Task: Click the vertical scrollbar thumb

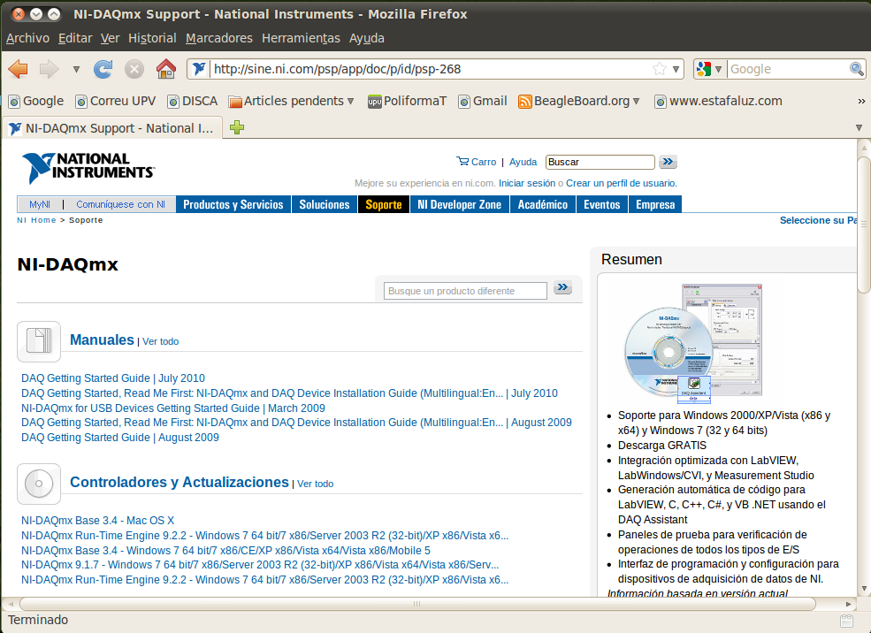Action: [x=864, y=225]
